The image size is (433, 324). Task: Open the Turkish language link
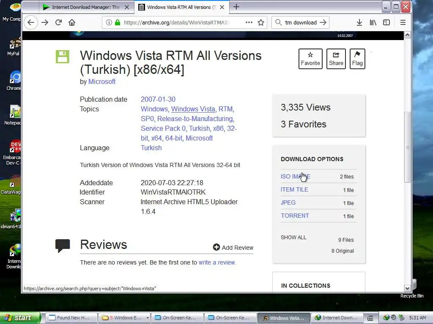click(151, 148)
